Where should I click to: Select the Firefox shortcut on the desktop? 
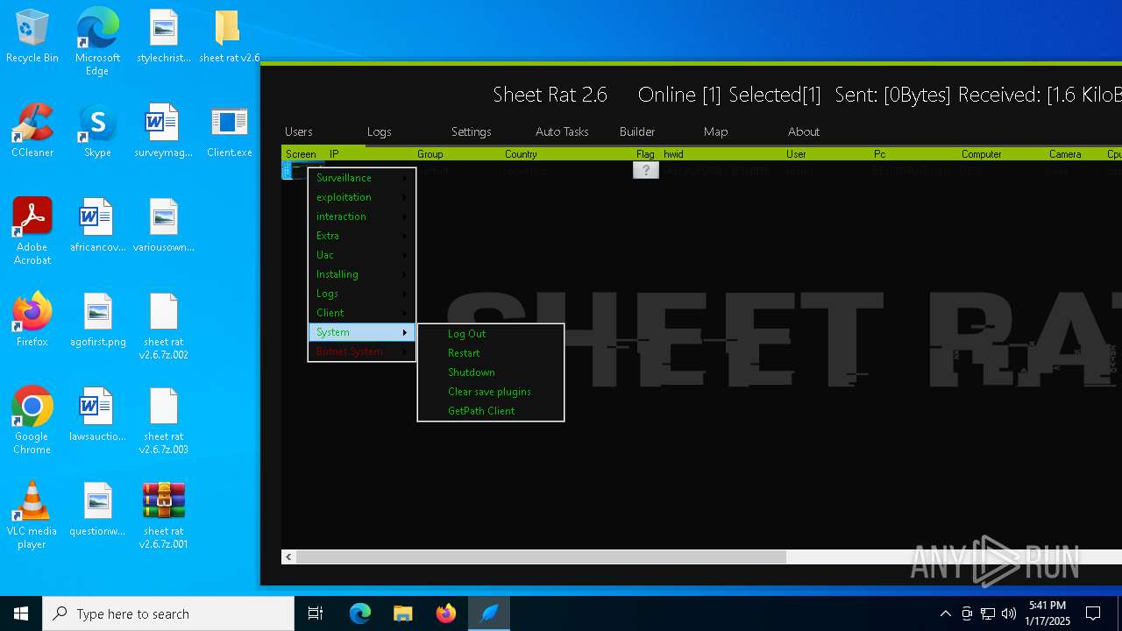point(32,321)
